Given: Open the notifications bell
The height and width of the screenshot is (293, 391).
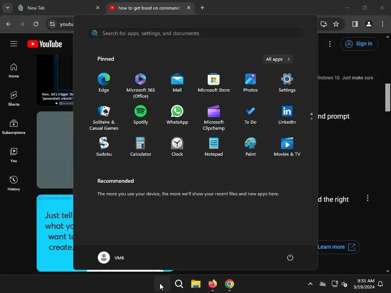Looking at the screenshot, I should [380, 284].
